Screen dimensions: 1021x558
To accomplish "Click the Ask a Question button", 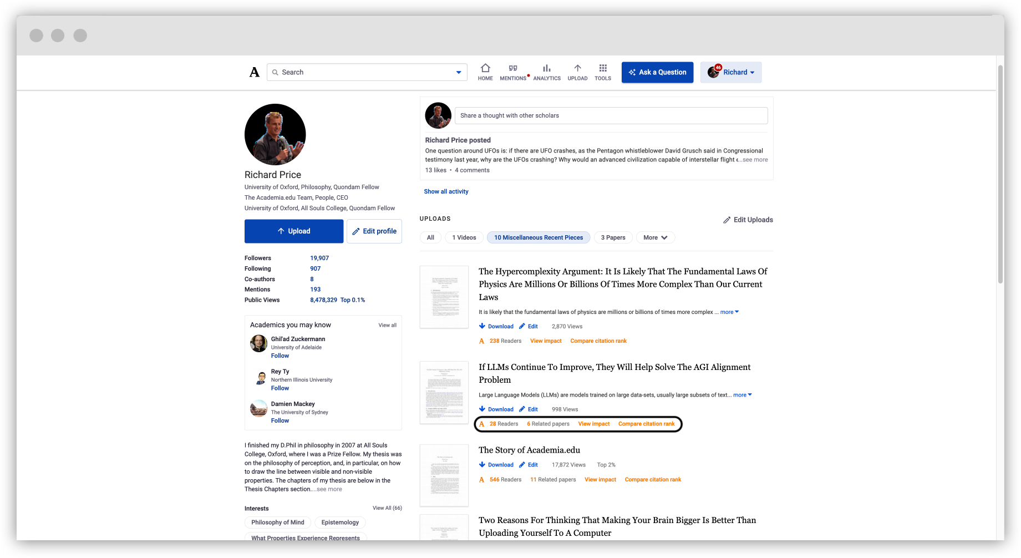I will (x=657, y=73).
